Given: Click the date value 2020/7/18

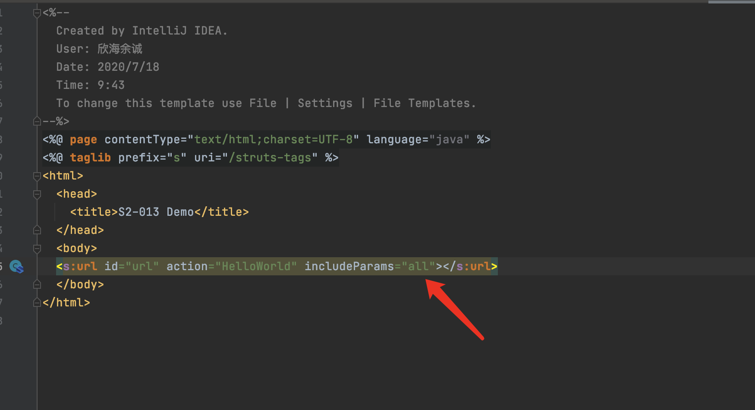Looking at the screenshot, I should pos(129,67).
